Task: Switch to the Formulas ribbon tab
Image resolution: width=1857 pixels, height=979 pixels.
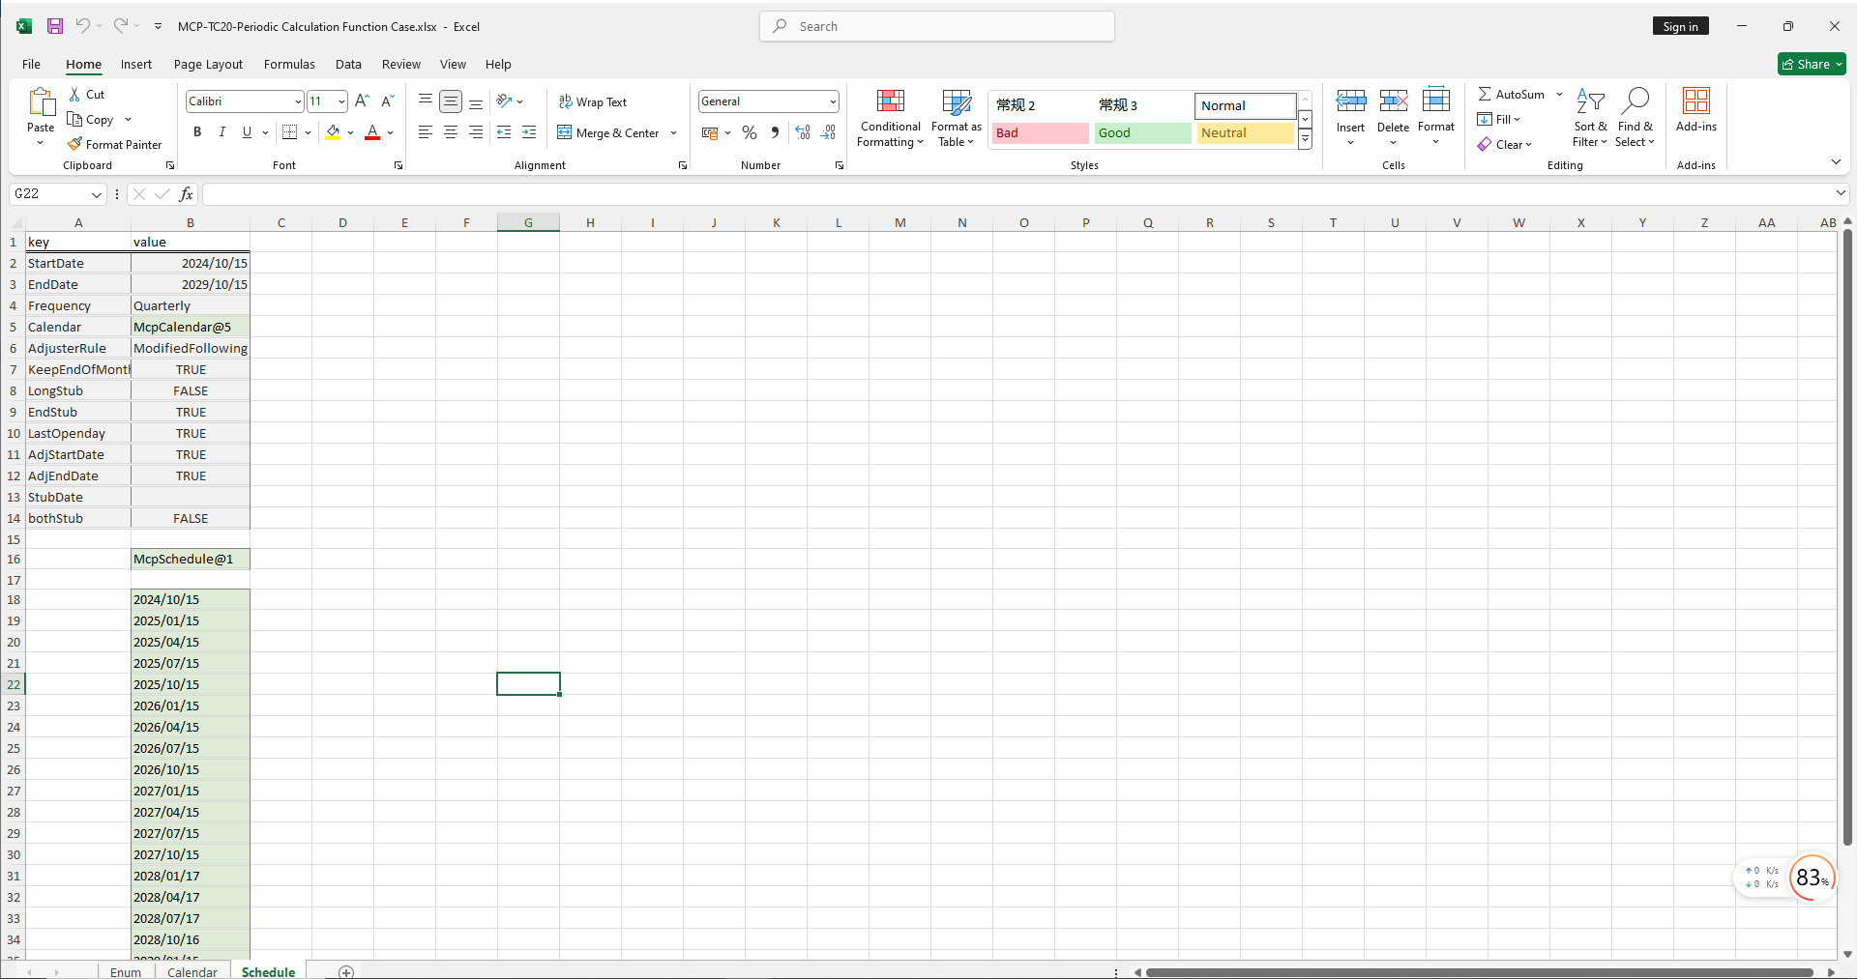Action: click(x=289, y=64)
